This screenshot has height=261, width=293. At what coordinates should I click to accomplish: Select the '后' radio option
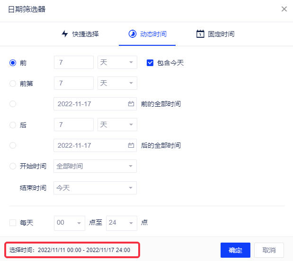(x=13, y=125)
